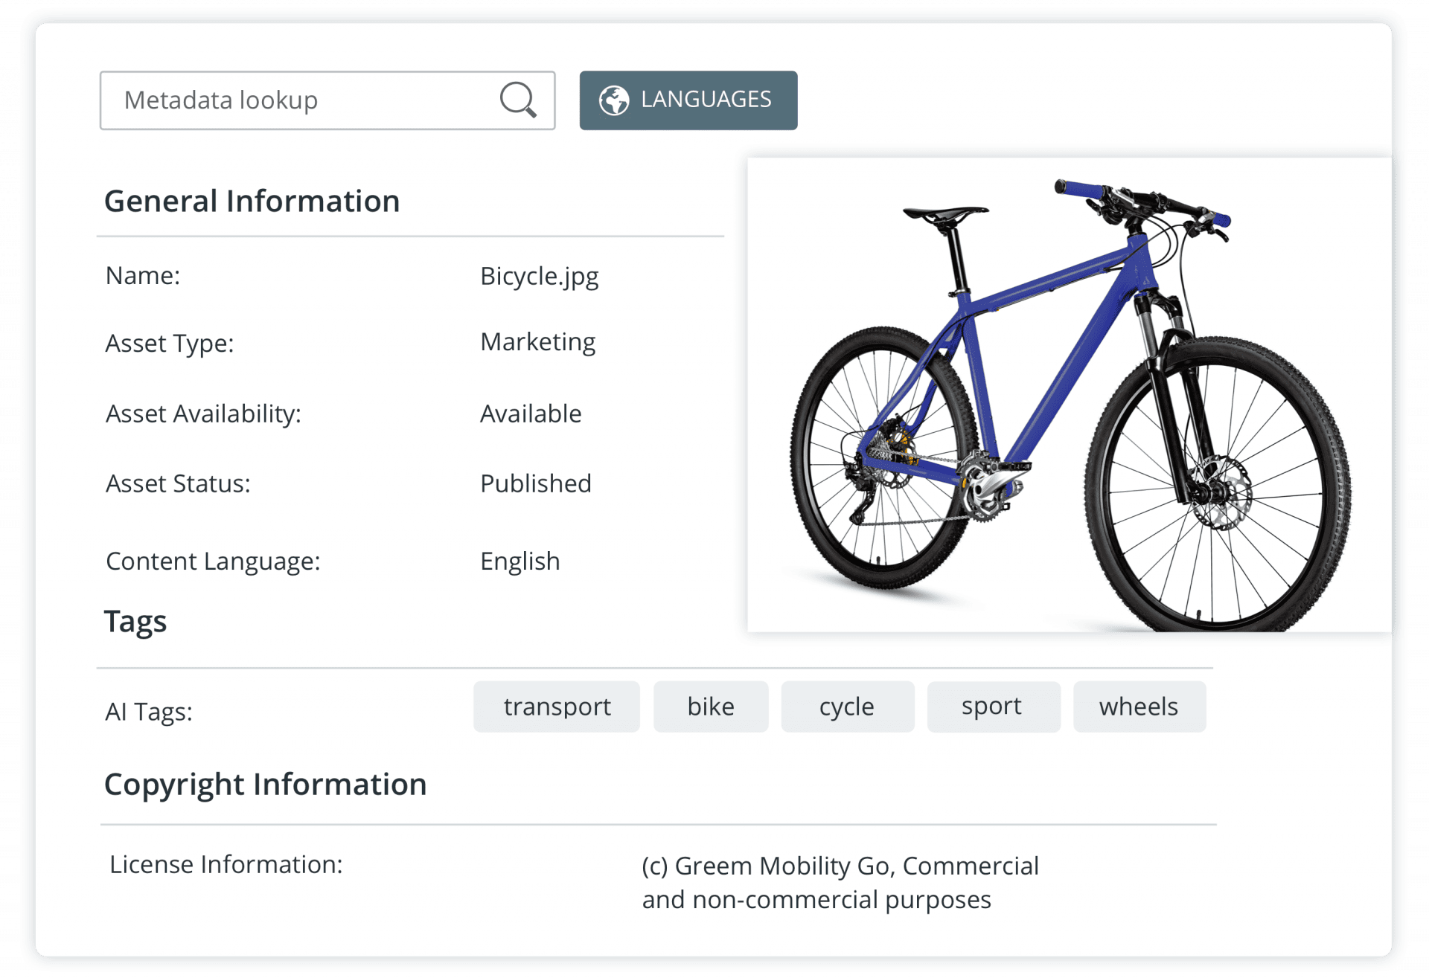The height and width of the screenshot is (978, 1429).
Task: Select the "sport" AI tag
Action: coord(992,706)
